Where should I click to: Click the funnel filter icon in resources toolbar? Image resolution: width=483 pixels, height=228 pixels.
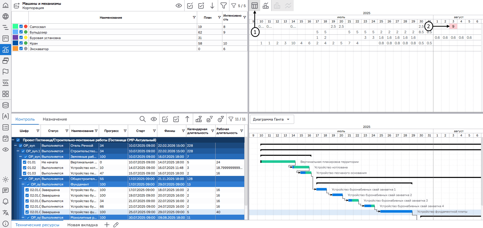pos(223,6)
